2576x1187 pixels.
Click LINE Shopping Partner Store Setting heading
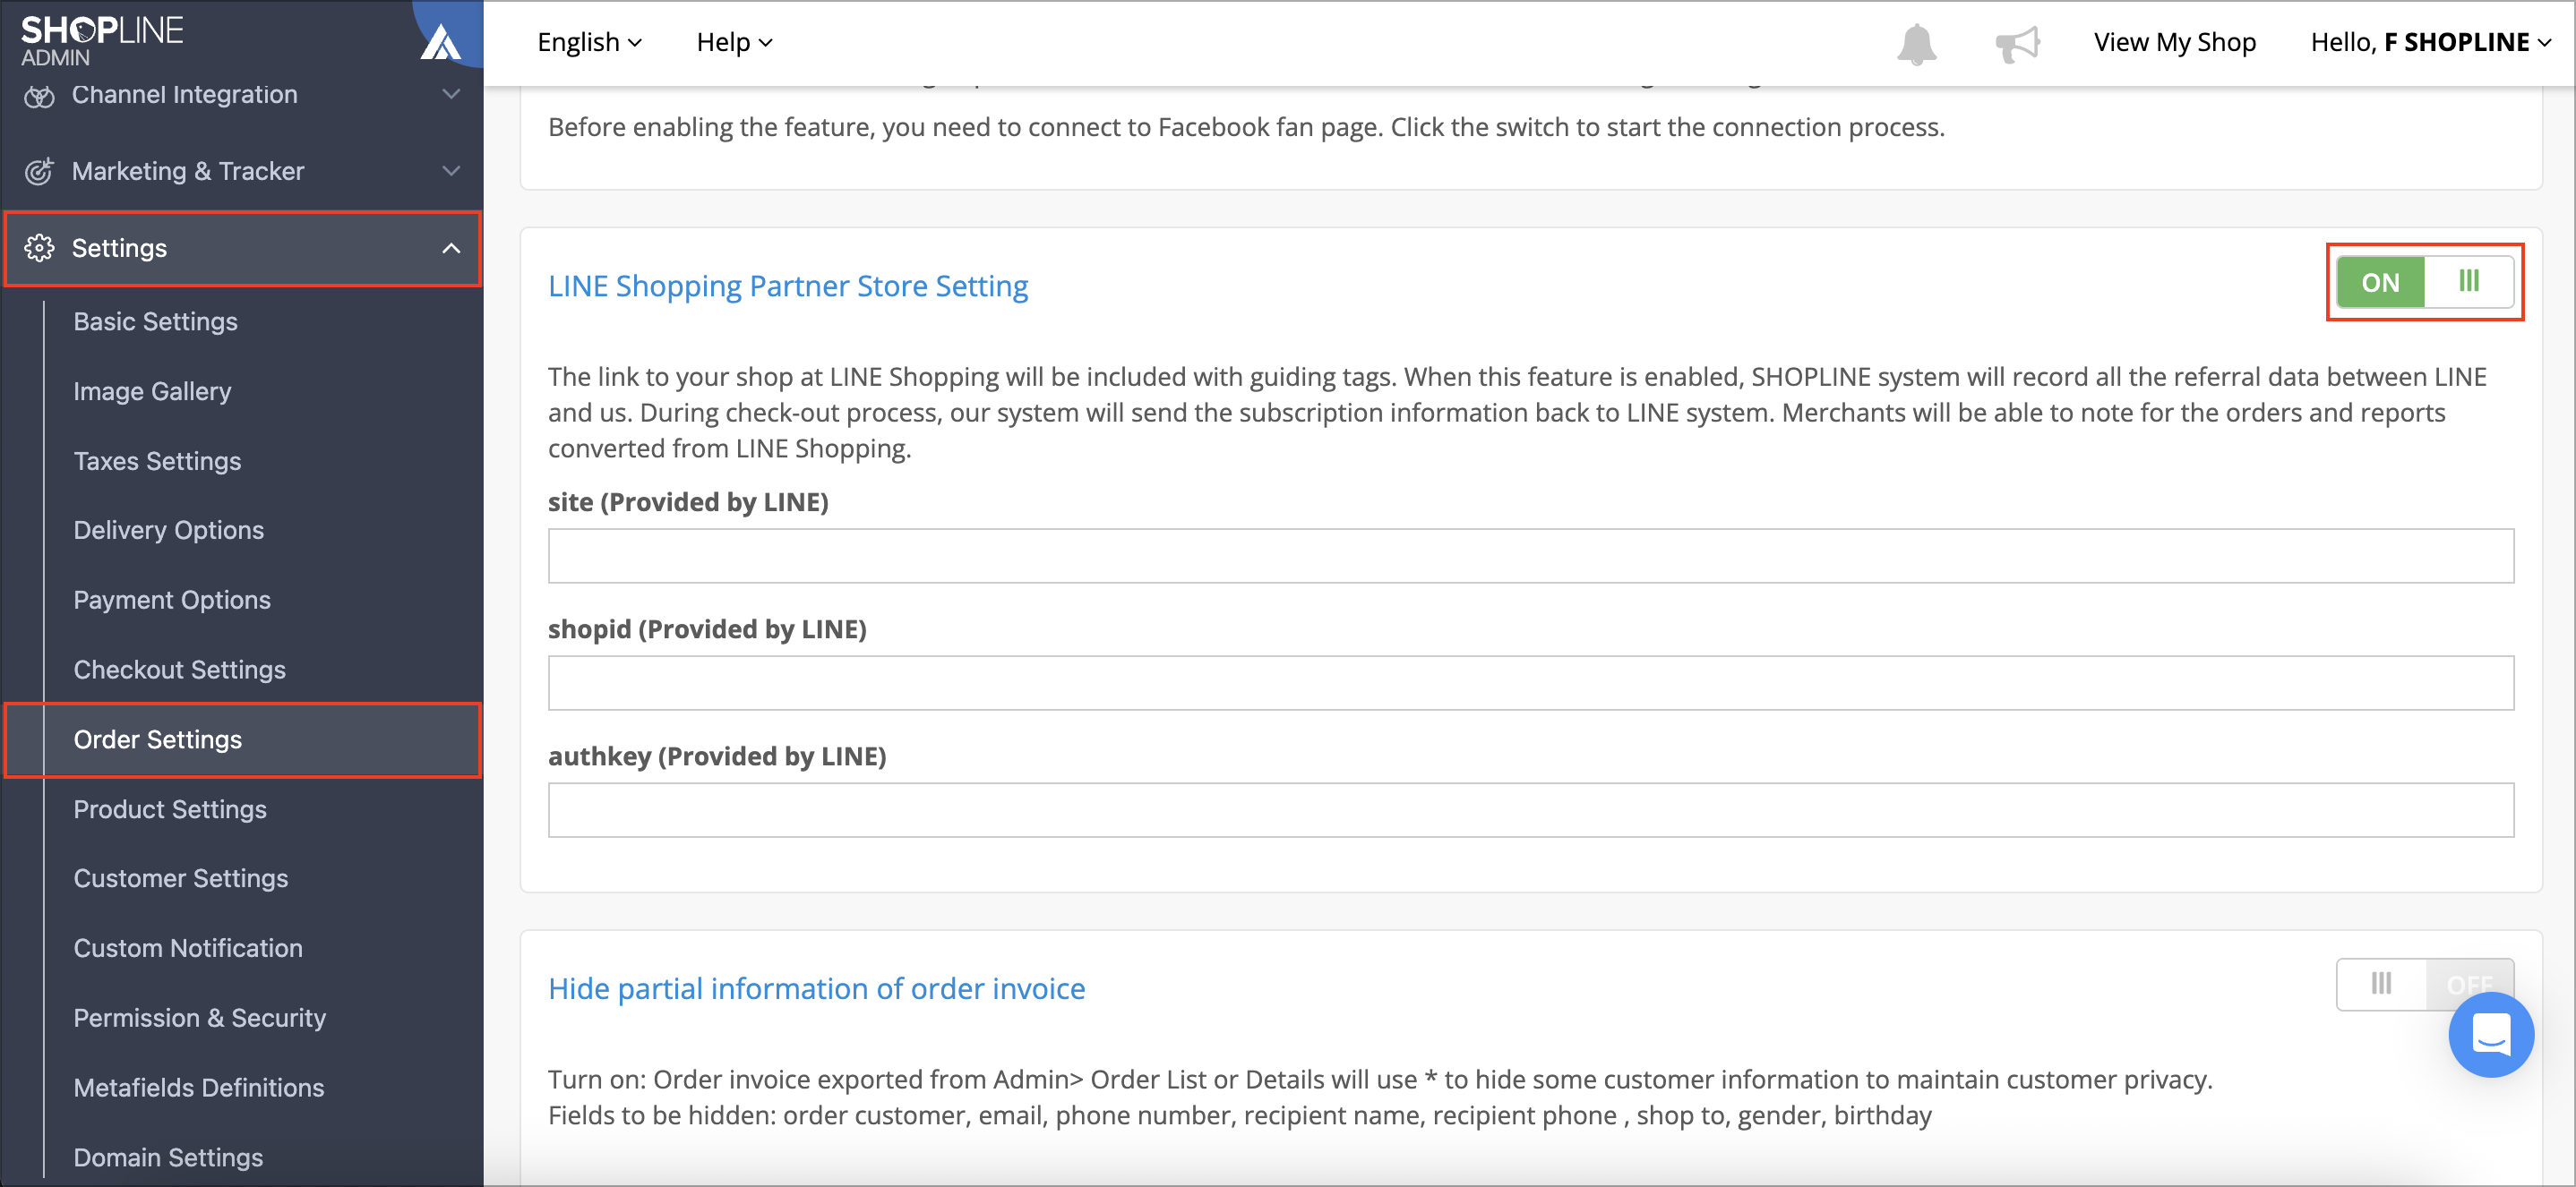tap(787, 286)
